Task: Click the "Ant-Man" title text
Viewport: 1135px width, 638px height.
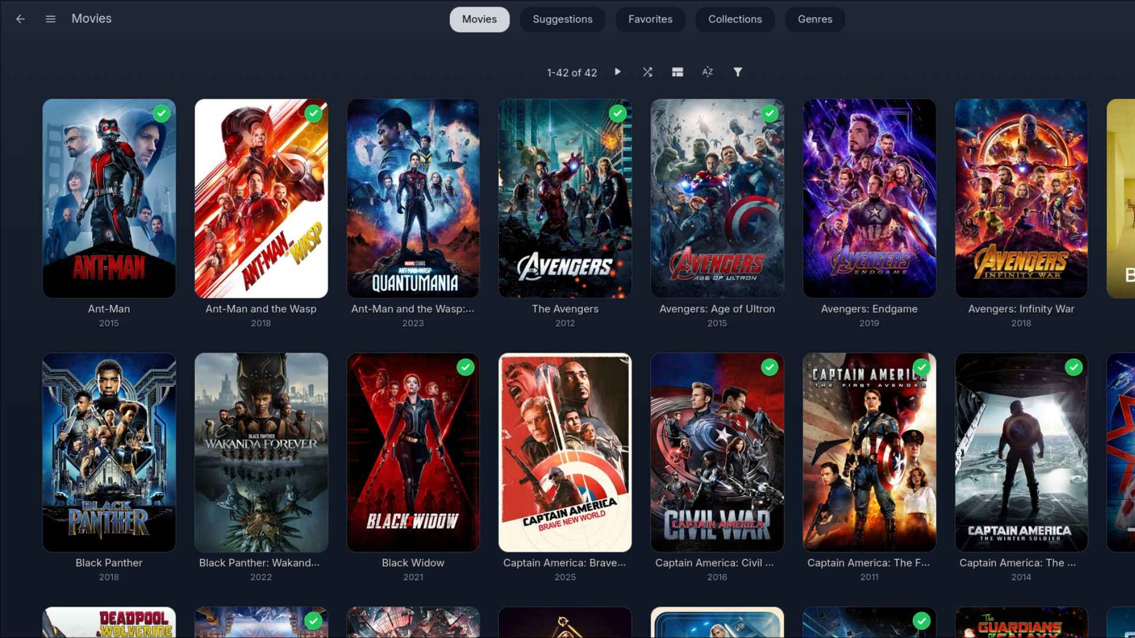Action: [109, 309]
